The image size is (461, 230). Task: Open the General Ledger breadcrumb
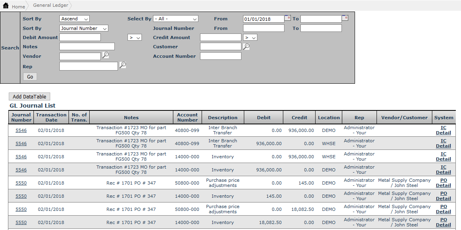(x=51, y=6)
